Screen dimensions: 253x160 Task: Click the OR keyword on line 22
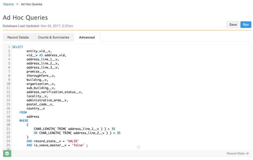[36, 133]
